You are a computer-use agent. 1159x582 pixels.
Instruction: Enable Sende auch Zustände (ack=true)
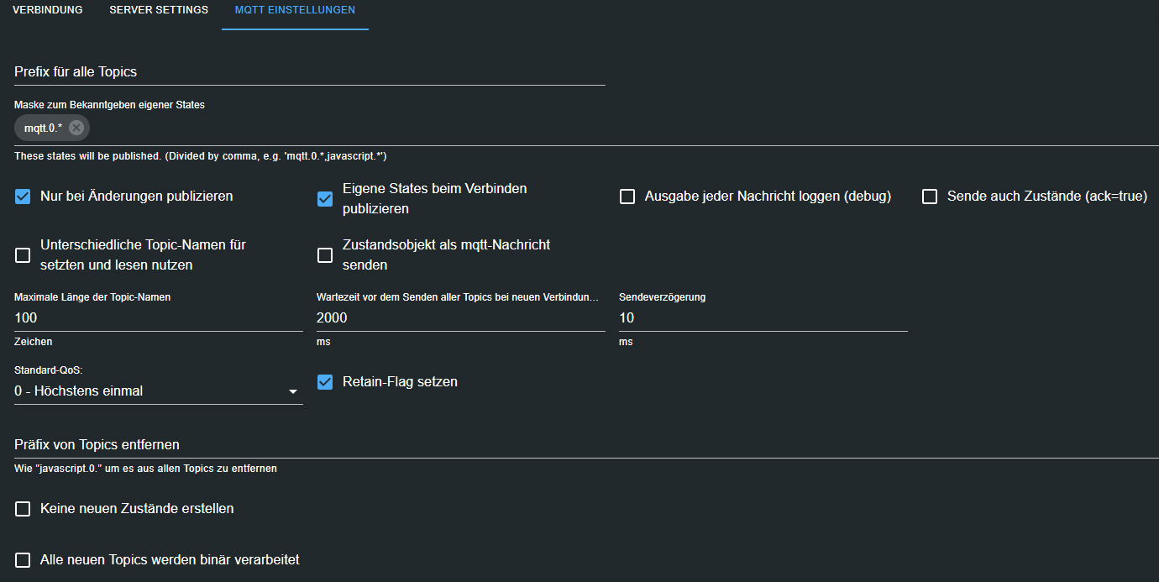pyautogui.click(x=930, y=197)
